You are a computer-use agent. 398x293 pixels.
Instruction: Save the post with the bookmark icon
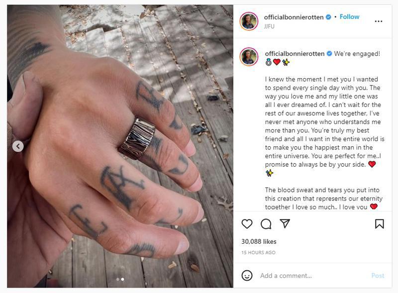[x=379, y=224]
